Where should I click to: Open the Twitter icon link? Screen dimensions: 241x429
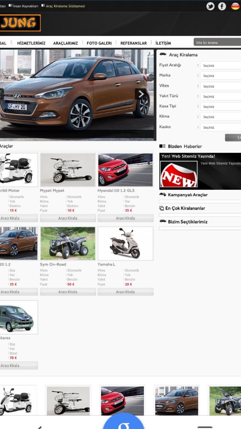[x=210, y=6]
